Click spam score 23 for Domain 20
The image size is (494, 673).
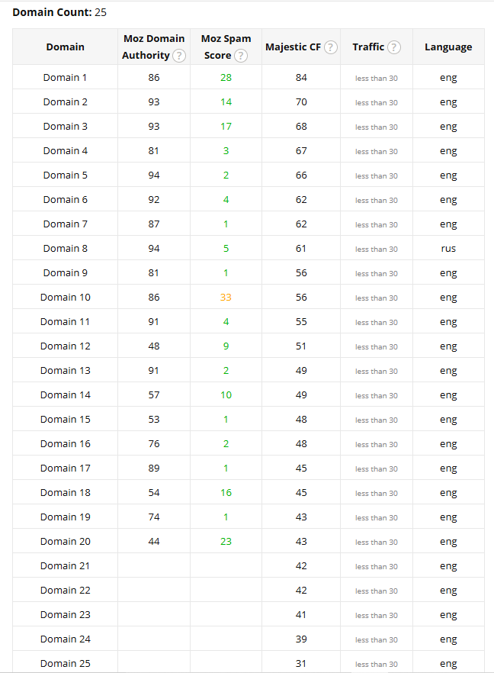226,542
